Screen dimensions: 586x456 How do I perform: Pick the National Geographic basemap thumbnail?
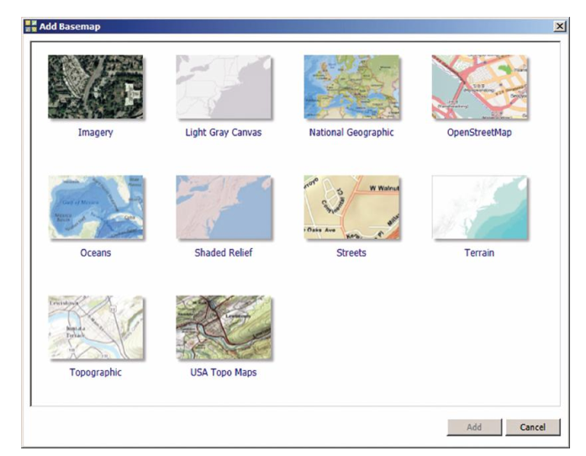point(351,87)
